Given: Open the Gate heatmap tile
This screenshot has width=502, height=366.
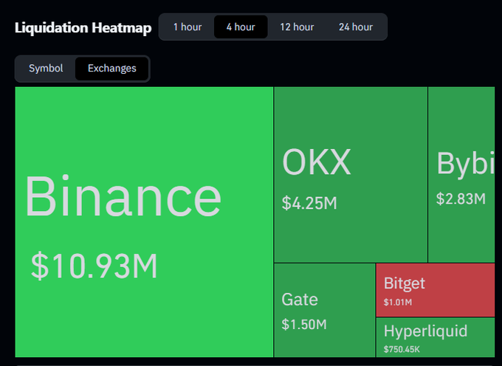Looking at the screenshot, I should pos(324,310).
